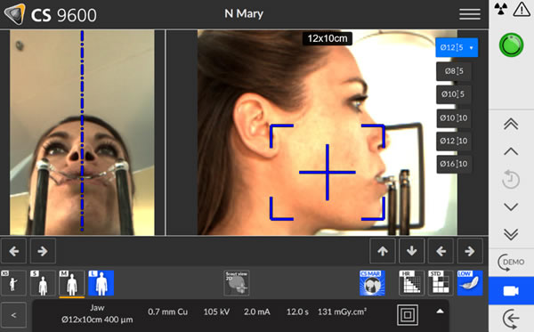Select the Ø8x5 field of view
534x332 pixels.
coord(454,71)
